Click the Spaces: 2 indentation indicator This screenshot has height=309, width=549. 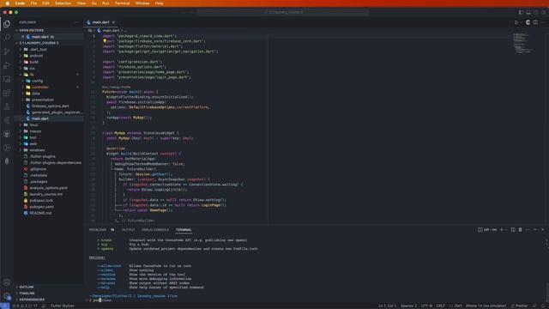coord(408,306)
